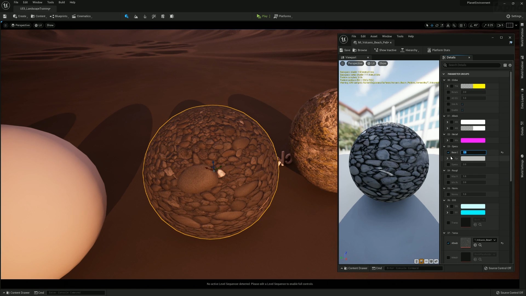Viewport: 526px width, 296px height.
Task: Select cylinder preview shape in material viewport
Action: (416, 261)
